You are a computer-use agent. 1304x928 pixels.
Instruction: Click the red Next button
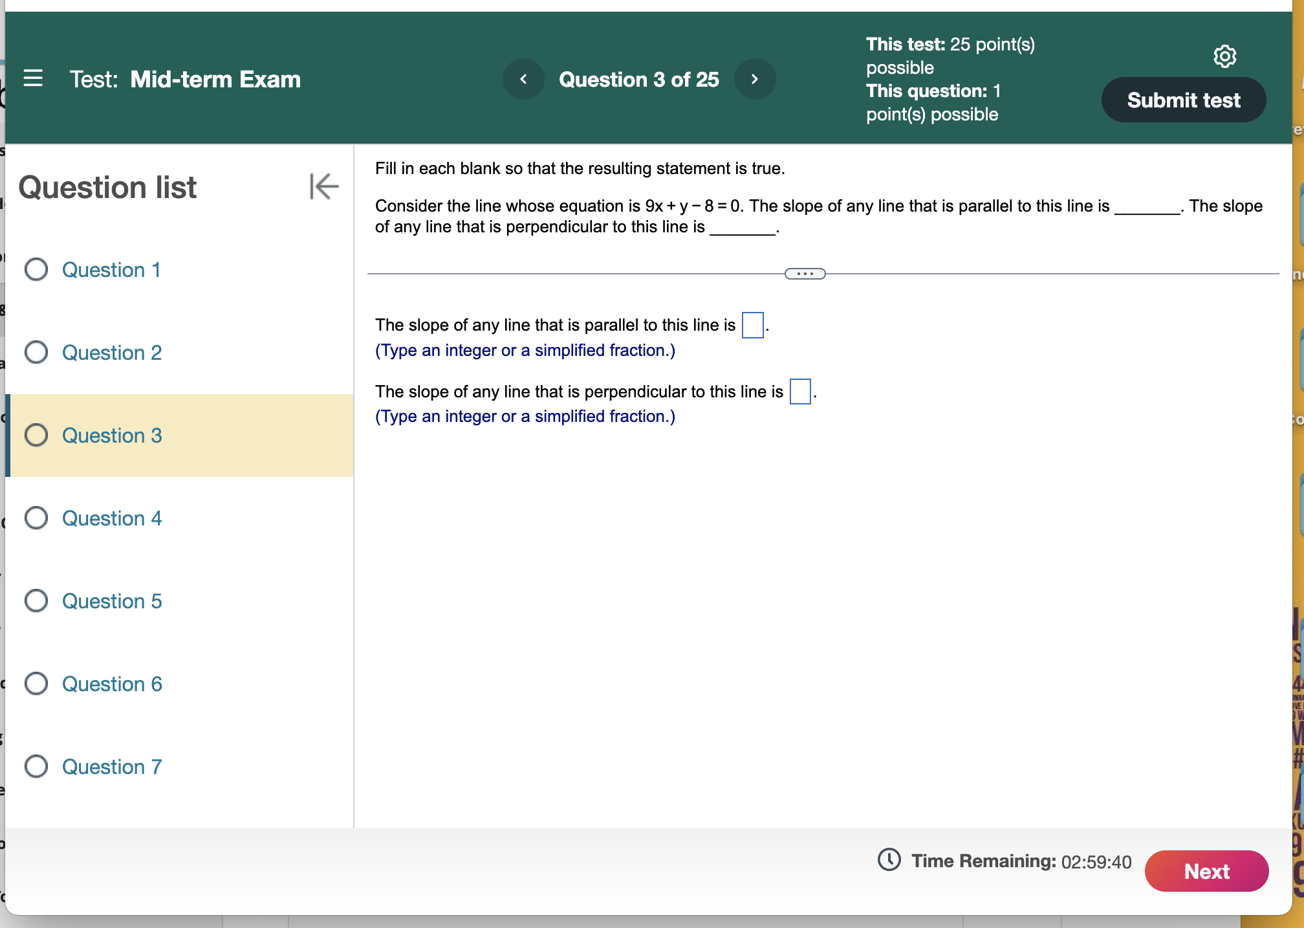(x=1206, y=871)
